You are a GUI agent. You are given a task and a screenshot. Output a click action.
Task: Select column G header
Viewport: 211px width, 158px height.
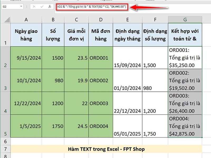coord(185,20)
